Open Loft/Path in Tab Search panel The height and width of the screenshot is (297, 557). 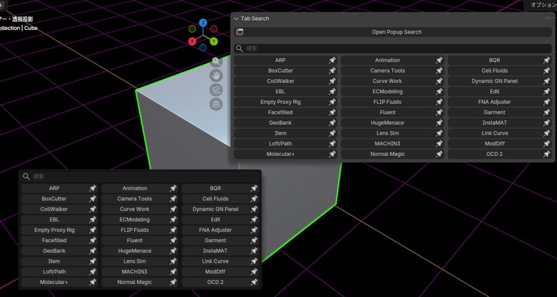point(280,143)
